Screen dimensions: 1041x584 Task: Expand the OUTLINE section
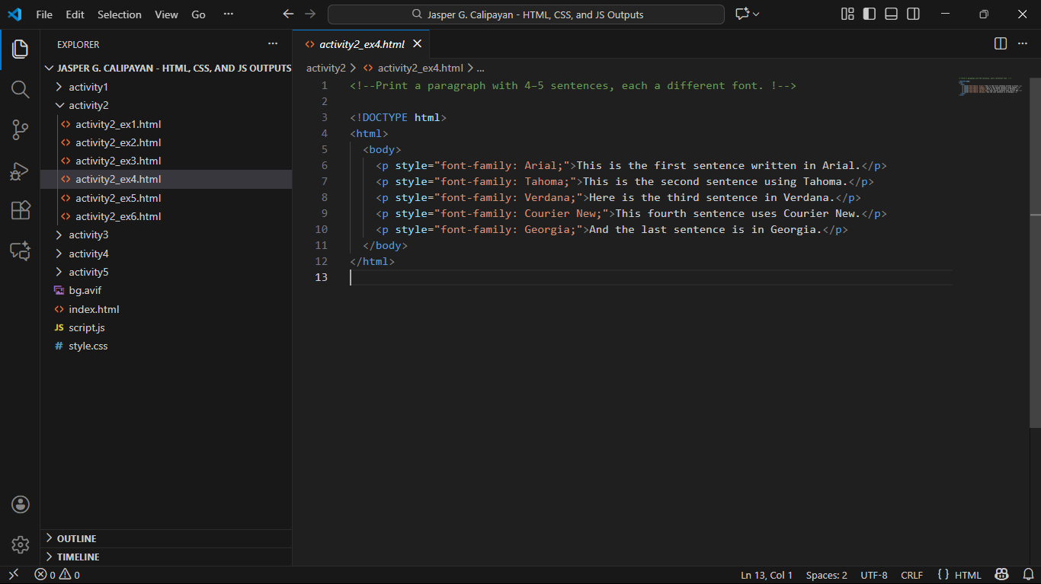[x=76, y=538]
